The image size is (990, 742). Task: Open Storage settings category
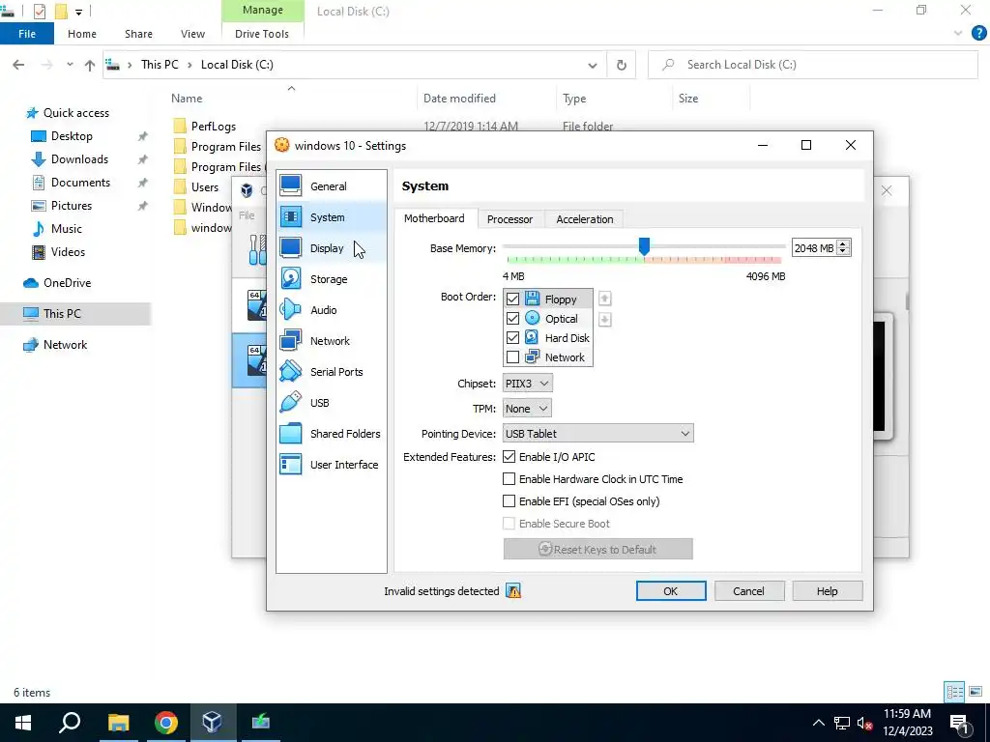pyautogui.click(x=332, y=279)
